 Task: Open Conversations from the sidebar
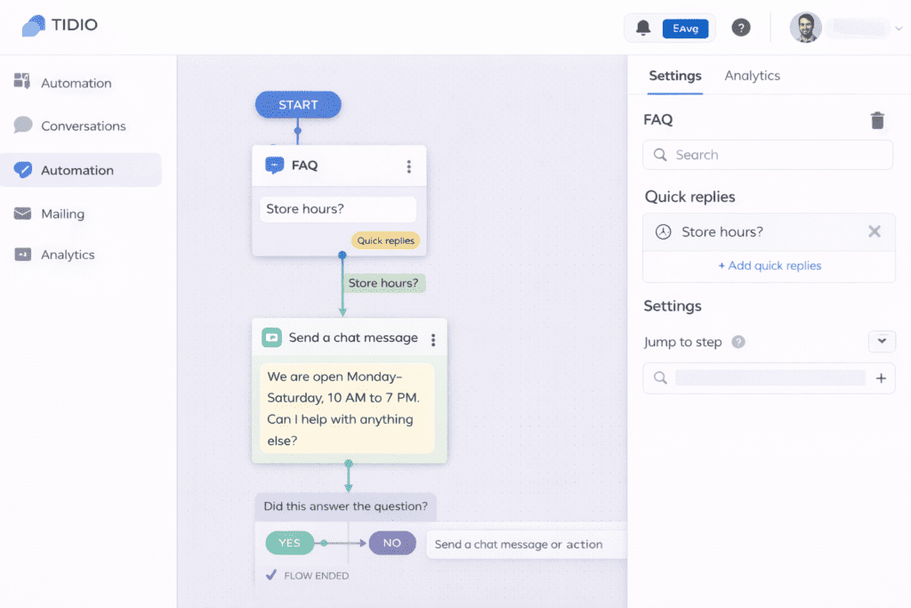click(x=83, y=126)
